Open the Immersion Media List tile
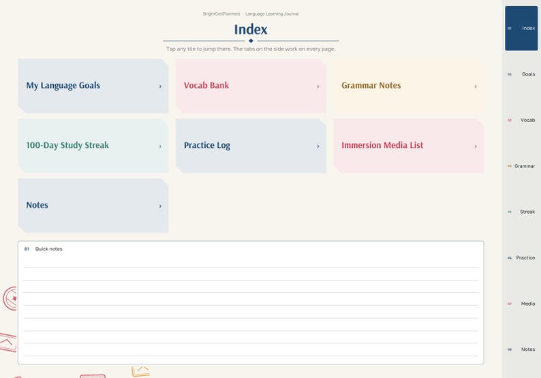 [409, 146]
